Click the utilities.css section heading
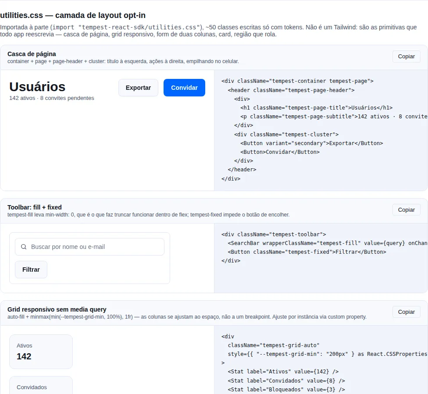 coord(73,15)
